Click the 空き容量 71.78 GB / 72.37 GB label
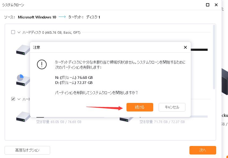The height and width of the screenshot is (158, 228). [x=162, y=122]
